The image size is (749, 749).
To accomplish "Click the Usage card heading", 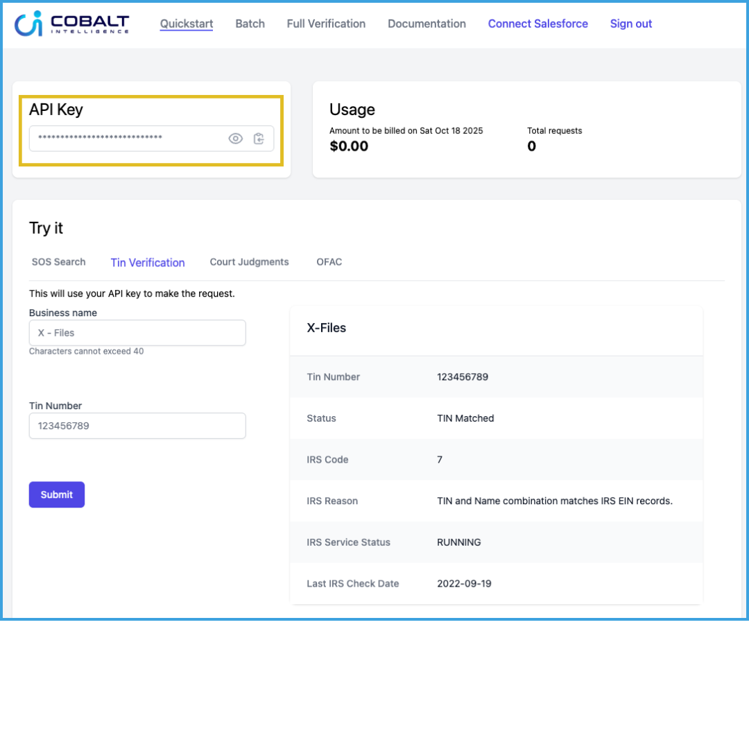I will coord(352,110).
